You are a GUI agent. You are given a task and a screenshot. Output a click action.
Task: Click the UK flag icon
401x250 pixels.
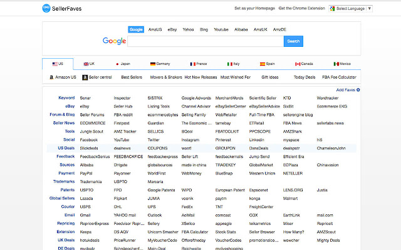[x=86, y=64]
